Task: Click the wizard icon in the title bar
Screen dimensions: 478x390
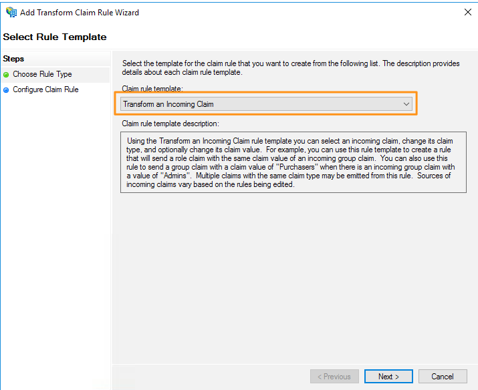Action: tap(11, 12)
